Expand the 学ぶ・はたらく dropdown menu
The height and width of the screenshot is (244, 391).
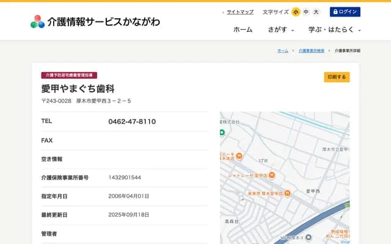pyautogui.click(x=335, y=29)
